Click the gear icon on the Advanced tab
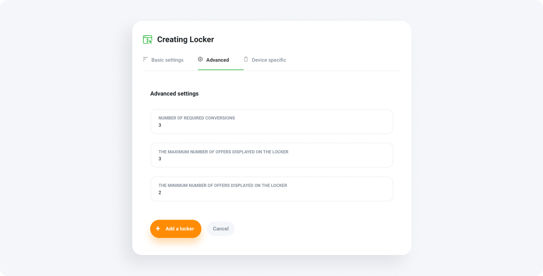 click(200, 59)
